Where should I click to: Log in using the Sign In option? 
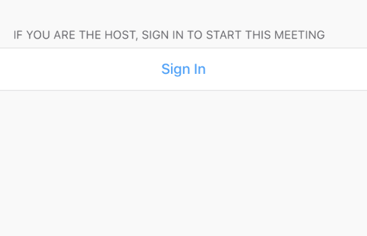[183, 69]
